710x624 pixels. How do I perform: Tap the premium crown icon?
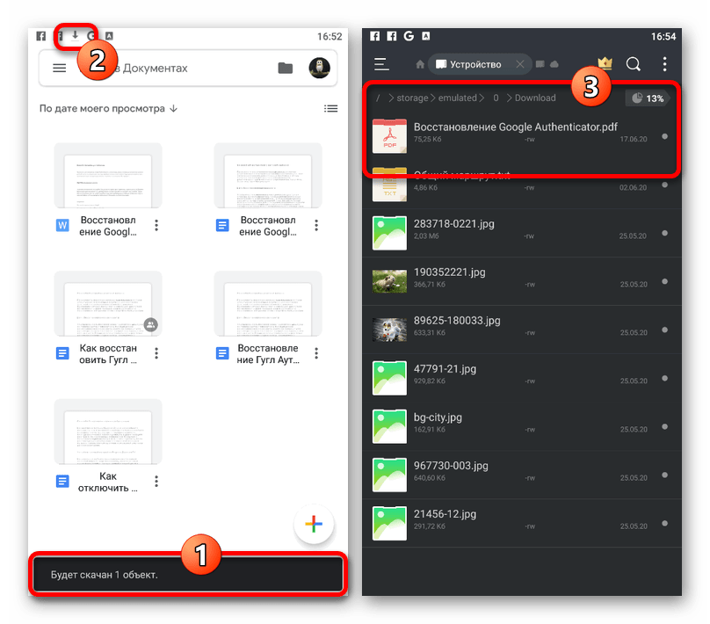pos(605,64)
